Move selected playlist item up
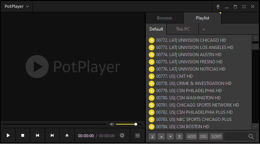Screen dimensions: 260x144 point(161,136)
